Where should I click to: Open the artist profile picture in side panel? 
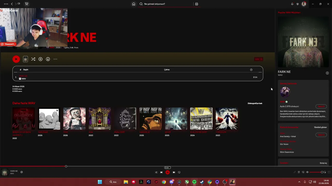point(285,92)
